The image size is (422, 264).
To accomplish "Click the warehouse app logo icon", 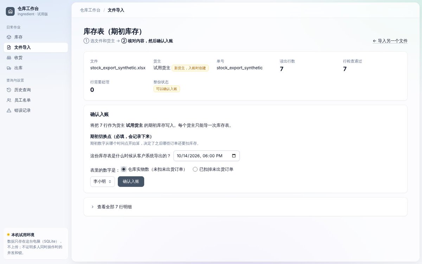I will click(x=10, y=12).
